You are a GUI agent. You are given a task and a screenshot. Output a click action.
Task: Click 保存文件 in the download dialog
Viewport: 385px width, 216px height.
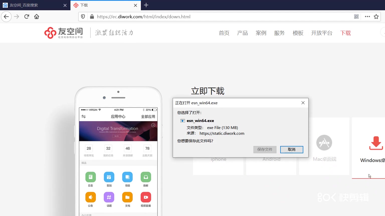click(265, 149)
